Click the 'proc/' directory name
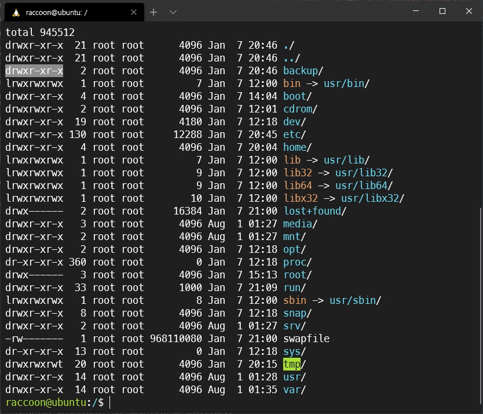The image size is (483, 414). tap(298, 262)
